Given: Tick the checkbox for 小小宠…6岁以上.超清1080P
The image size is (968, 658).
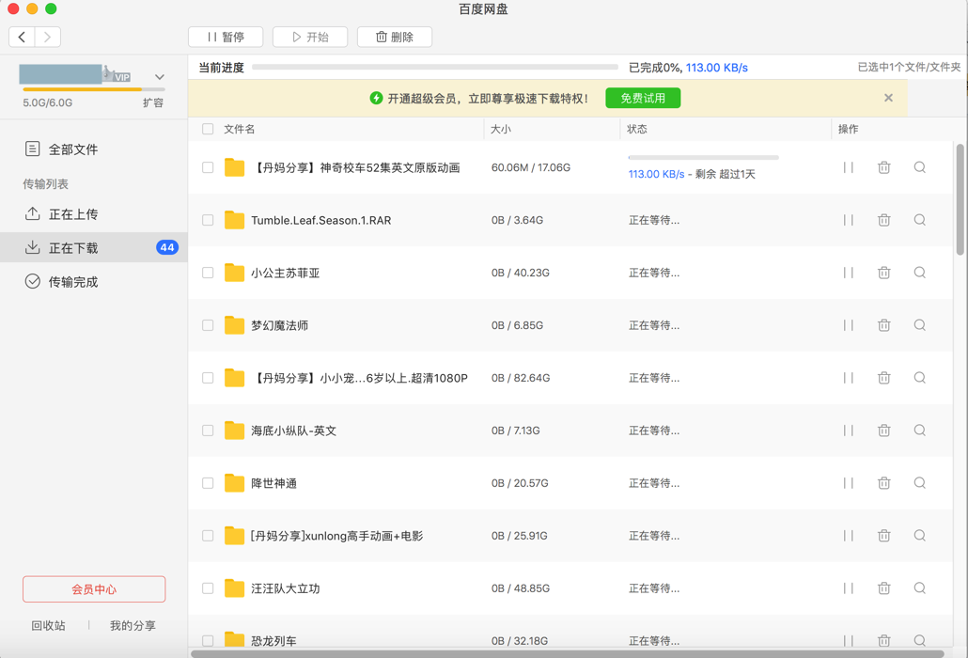Looking at the screenshot, I should (x=208, y=378).
